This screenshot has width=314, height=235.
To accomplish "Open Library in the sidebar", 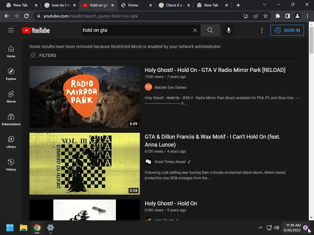I will [x=11, y=142].
